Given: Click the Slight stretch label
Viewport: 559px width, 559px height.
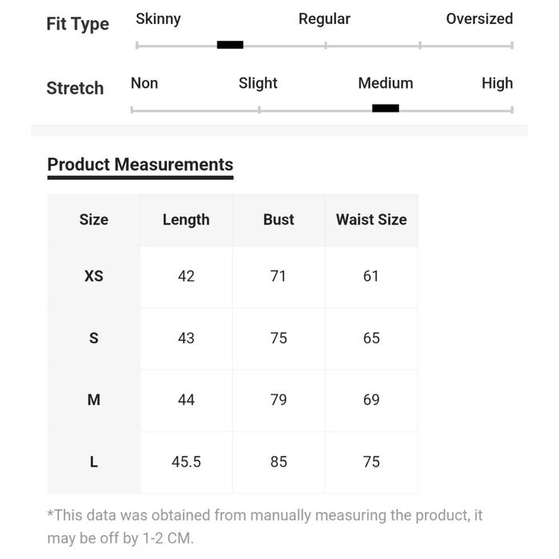Looking at the screenshot, I should click(258, 83).
